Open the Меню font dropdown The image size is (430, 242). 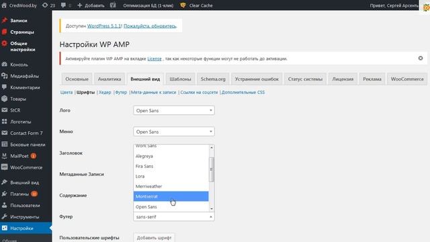click(174, 132)
